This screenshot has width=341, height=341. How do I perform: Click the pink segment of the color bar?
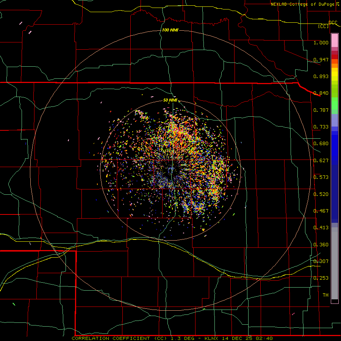click(335, 40)
